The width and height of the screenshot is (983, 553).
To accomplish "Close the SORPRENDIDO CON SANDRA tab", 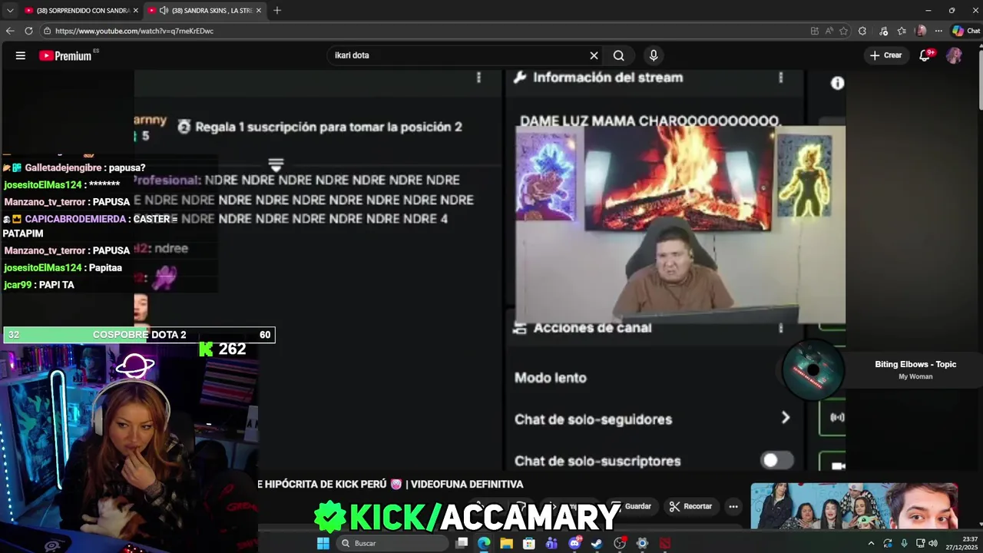I will pyautogui.click(x=135, y=11).
